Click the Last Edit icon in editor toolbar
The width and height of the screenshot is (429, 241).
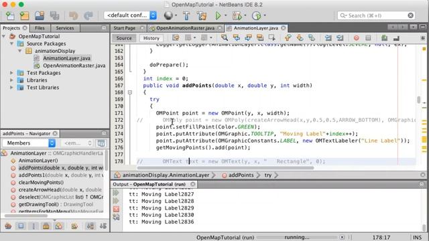pyautogui.click(x=176, y=37)
